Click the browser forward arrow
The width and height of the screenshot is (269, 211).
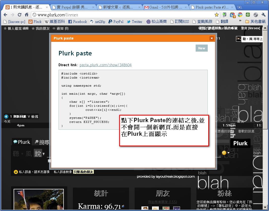(x=12, y=15)
